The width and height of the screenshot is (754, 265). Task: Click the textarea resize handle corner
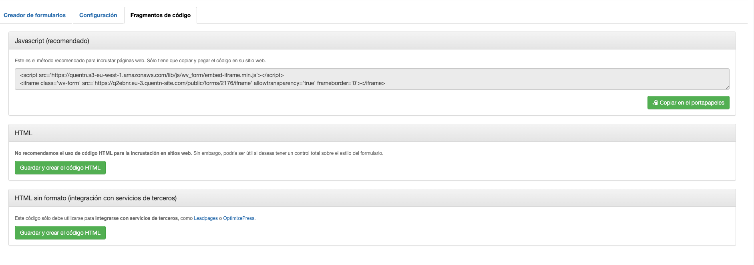point(727,87)
